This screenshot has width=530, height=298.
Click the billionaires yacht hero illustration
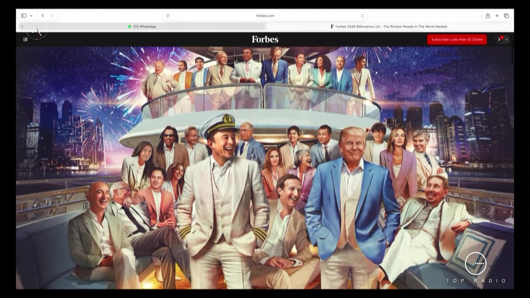(x=265, y=168)
